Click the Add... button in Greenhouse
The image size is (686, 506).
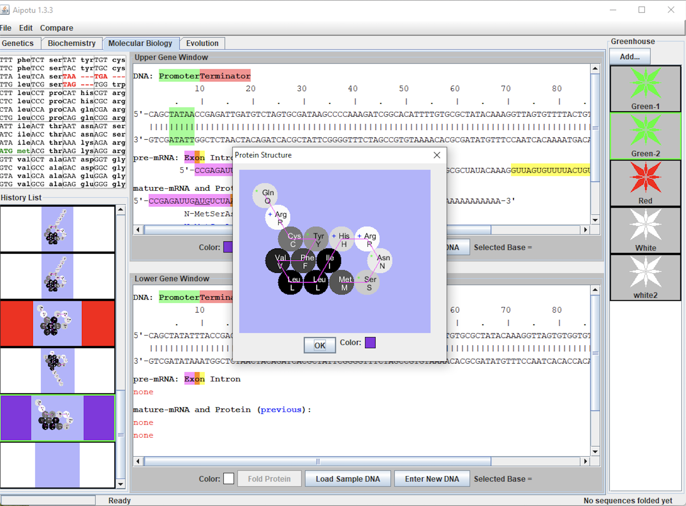(629, 57)
